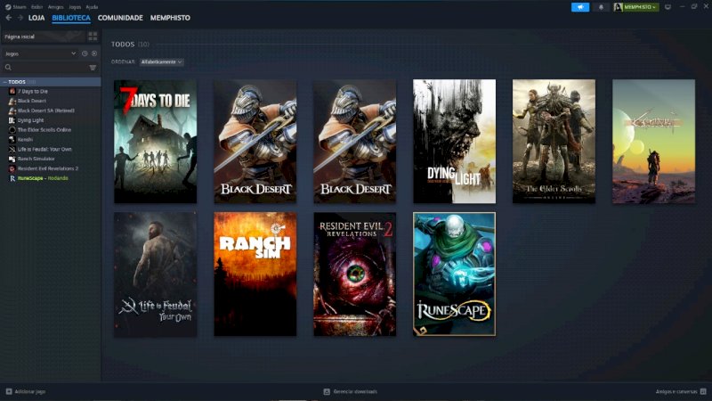Viewport: 712px width, 401px height.
Task: Open the 7 Days to Die cover
Action: 155,142
